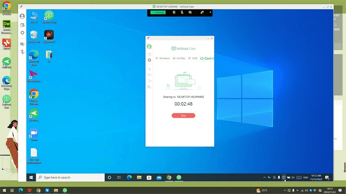
Task: Expand hidden tray icons on remote taskbar
Action: pyautogui.click(x=264, y=178)
